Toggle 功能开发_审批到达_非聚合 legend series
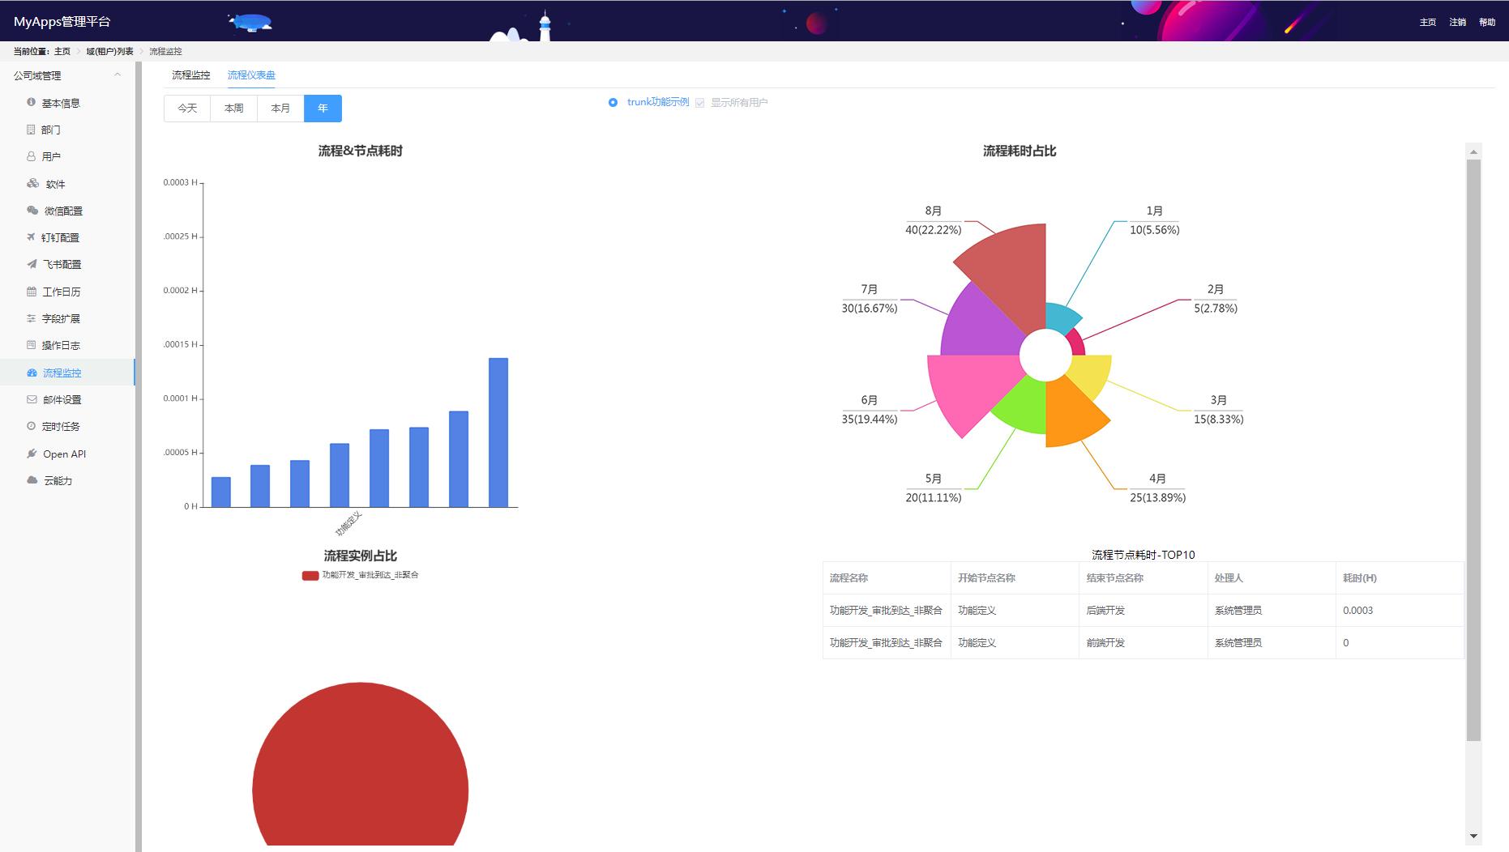The image size is (1509, 852). [x=310, y=575]
